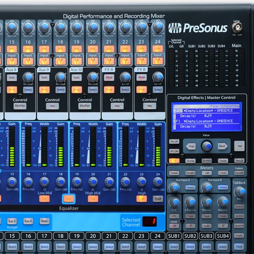Show Input meters
This screenshot has width=254, height=254.
174,173
